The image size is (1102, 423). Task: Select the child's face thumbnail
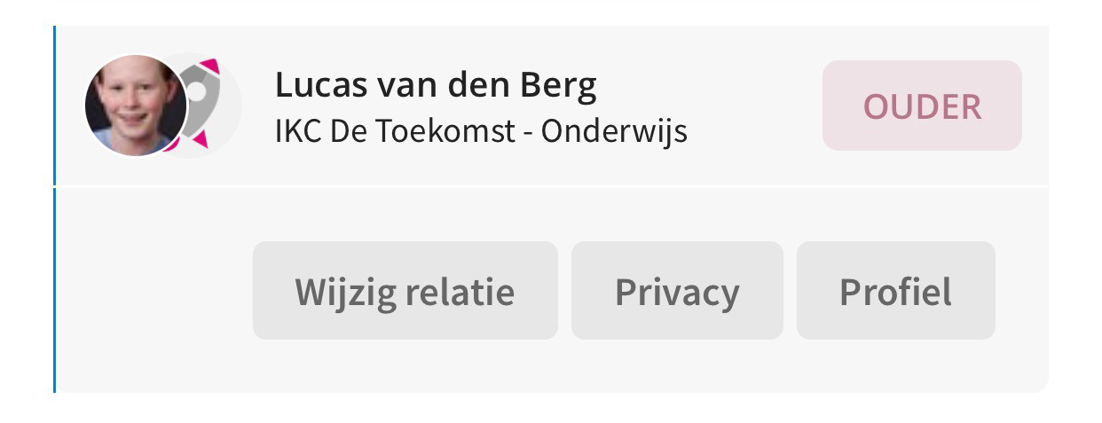(136, 106)
